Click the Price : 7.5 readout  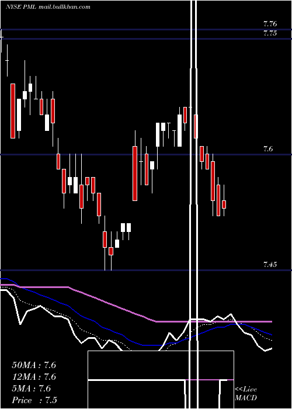pyautogui.click(x=34, y=400)
